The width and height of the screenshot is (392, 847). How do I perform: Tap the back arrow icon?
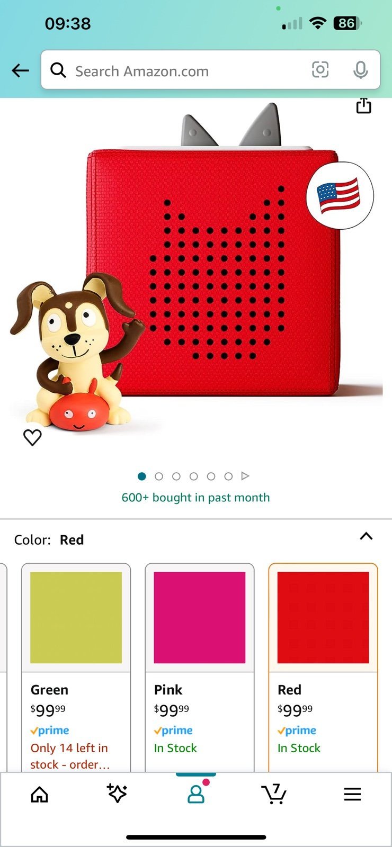[20, 70]
